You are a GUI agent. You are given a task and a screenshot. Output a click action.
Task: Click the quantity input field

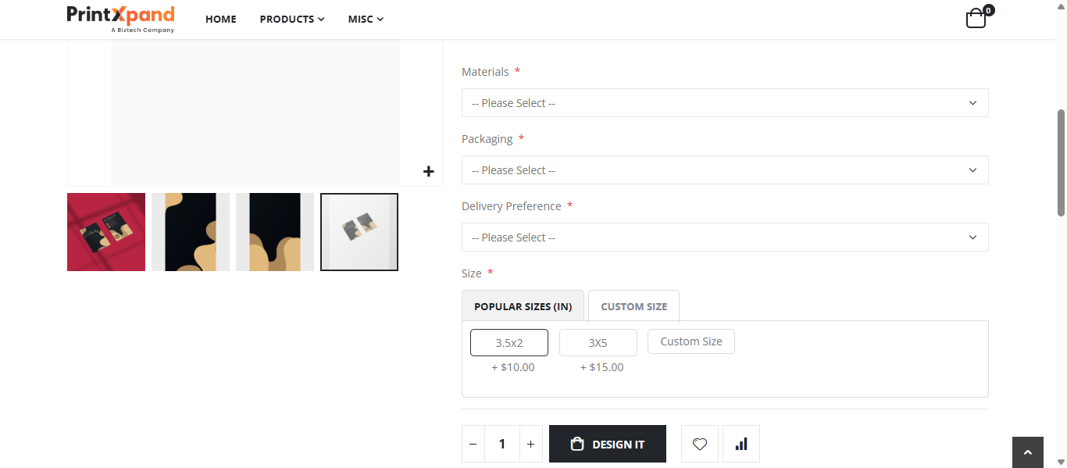click(x=502, y=444)
